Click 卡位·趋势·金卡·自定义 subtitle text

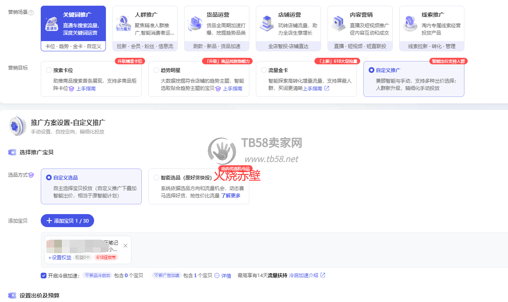click(x=73, y=46)
